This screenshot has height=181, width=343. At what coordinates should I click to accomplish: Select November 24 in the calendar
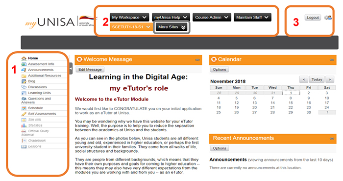tap(327, 108)
